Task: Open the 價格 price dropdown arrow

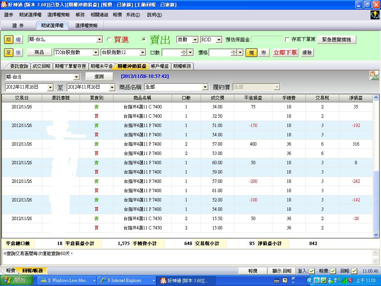Action: 240,52
